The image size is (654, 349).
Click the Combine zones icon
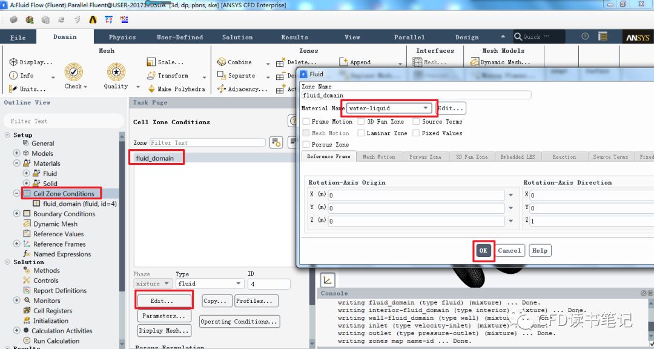point(222,62)
